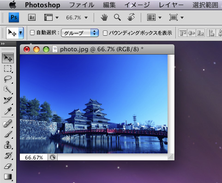Click the arrange documents icon
The width and height of the screenshot is (222, 183).
point(151,18)
